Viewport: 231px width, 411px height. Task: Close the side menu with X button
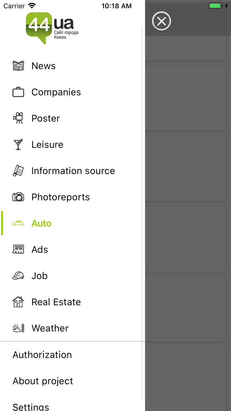[161, 21]
